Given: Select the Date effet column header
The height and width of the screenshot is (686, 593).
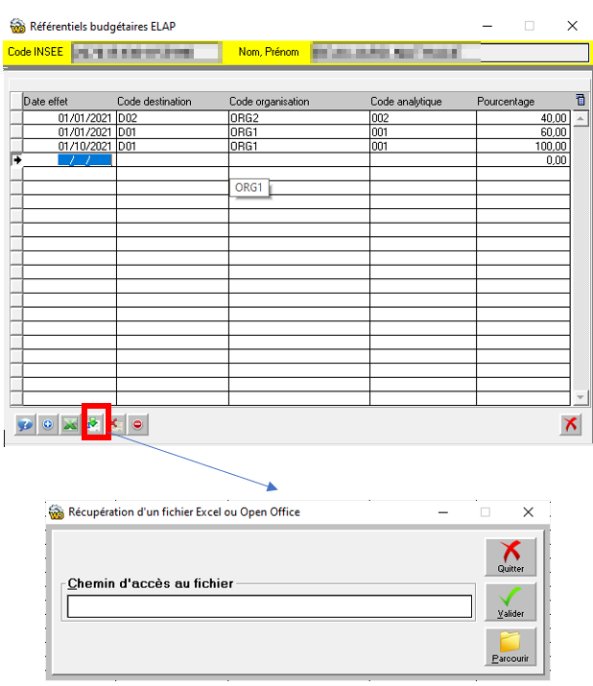Looking at the screenshot, I should pyautogui.click(x=70, y=102).
